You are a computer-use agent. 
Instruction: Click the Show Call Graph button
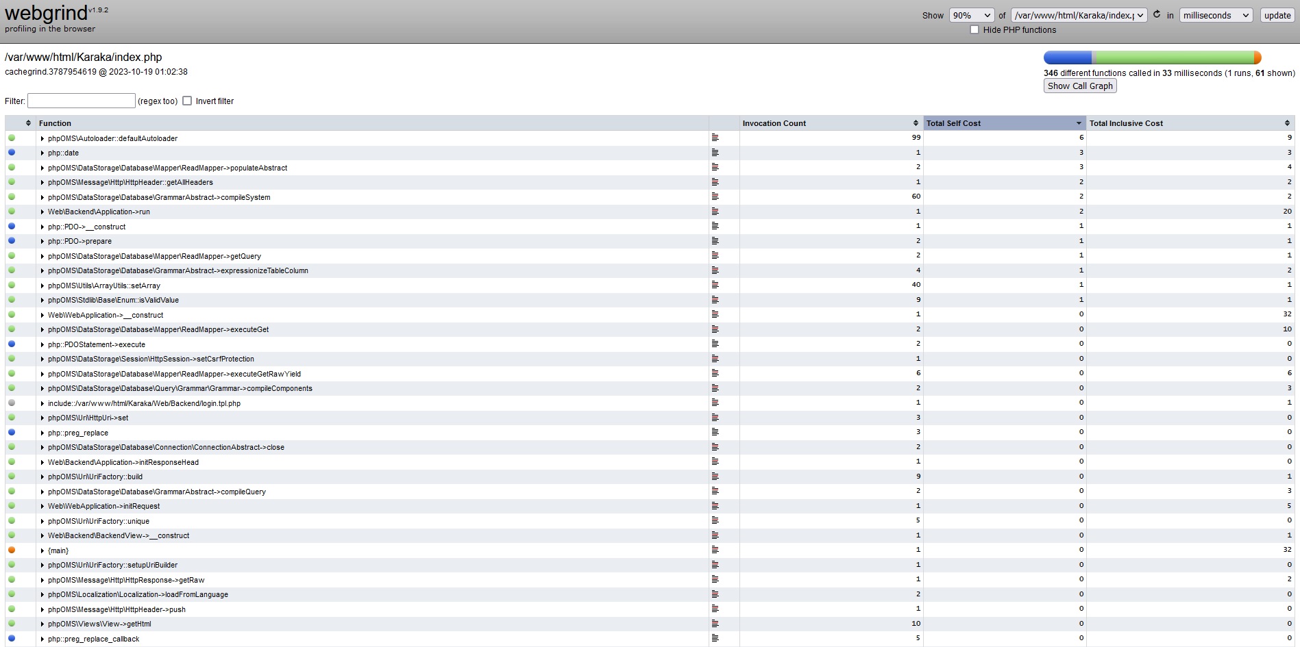[x=1080, y=86]
